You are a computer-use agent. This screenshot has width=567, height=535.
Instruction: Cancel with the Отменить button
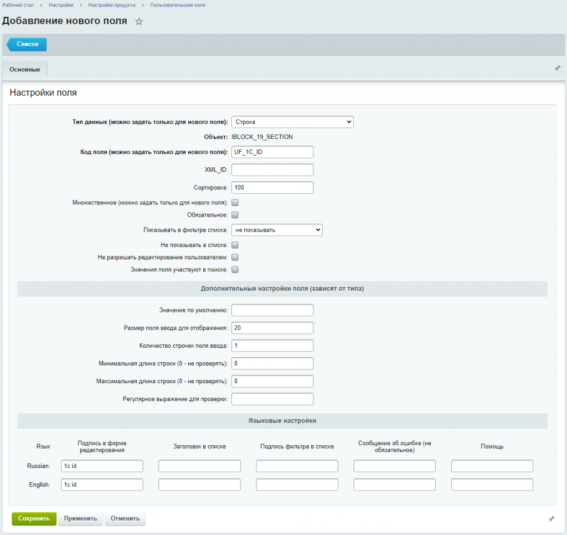coord(125,518)
